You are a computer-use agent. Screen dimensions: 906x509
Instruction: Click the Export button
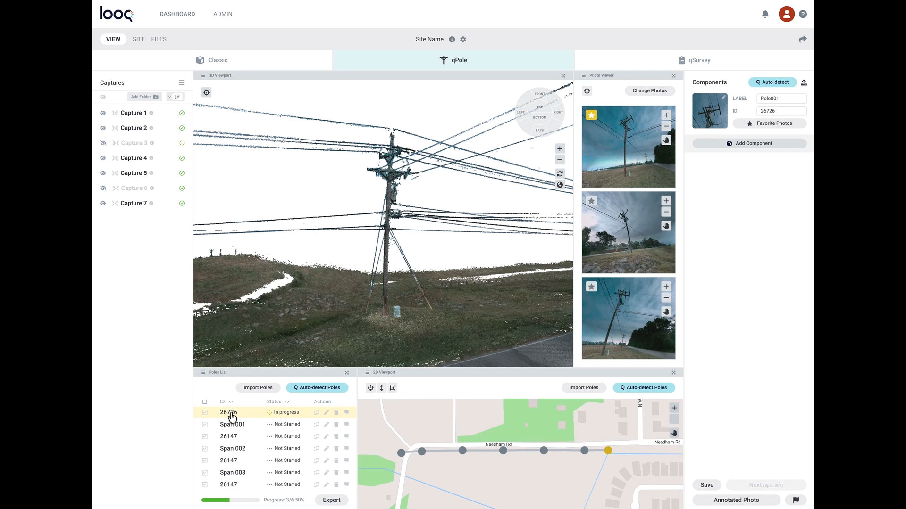[331, 500]
